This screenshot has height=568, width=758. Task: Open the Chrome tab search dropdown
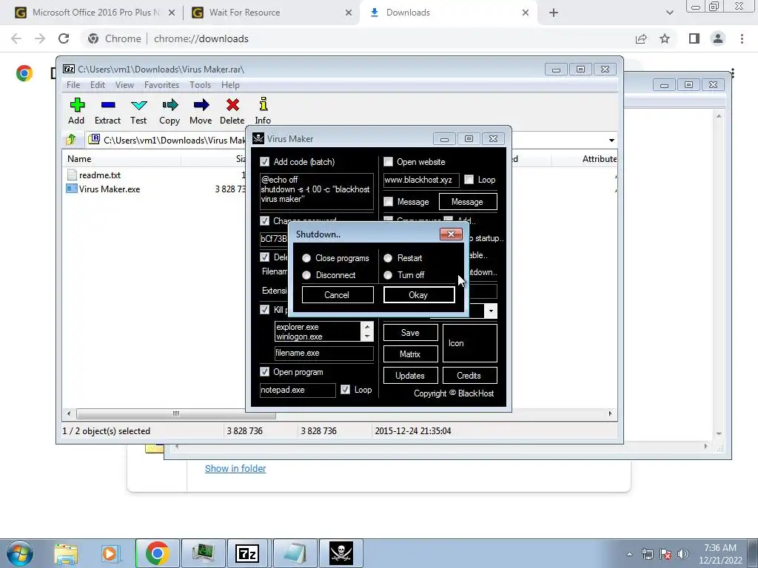point(669,13)
